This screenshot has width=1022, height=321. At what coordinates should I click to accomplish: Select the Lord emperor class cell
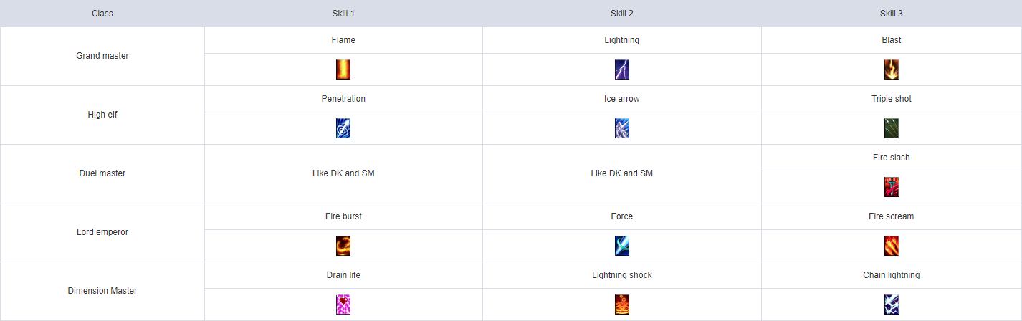click(102, 233)
